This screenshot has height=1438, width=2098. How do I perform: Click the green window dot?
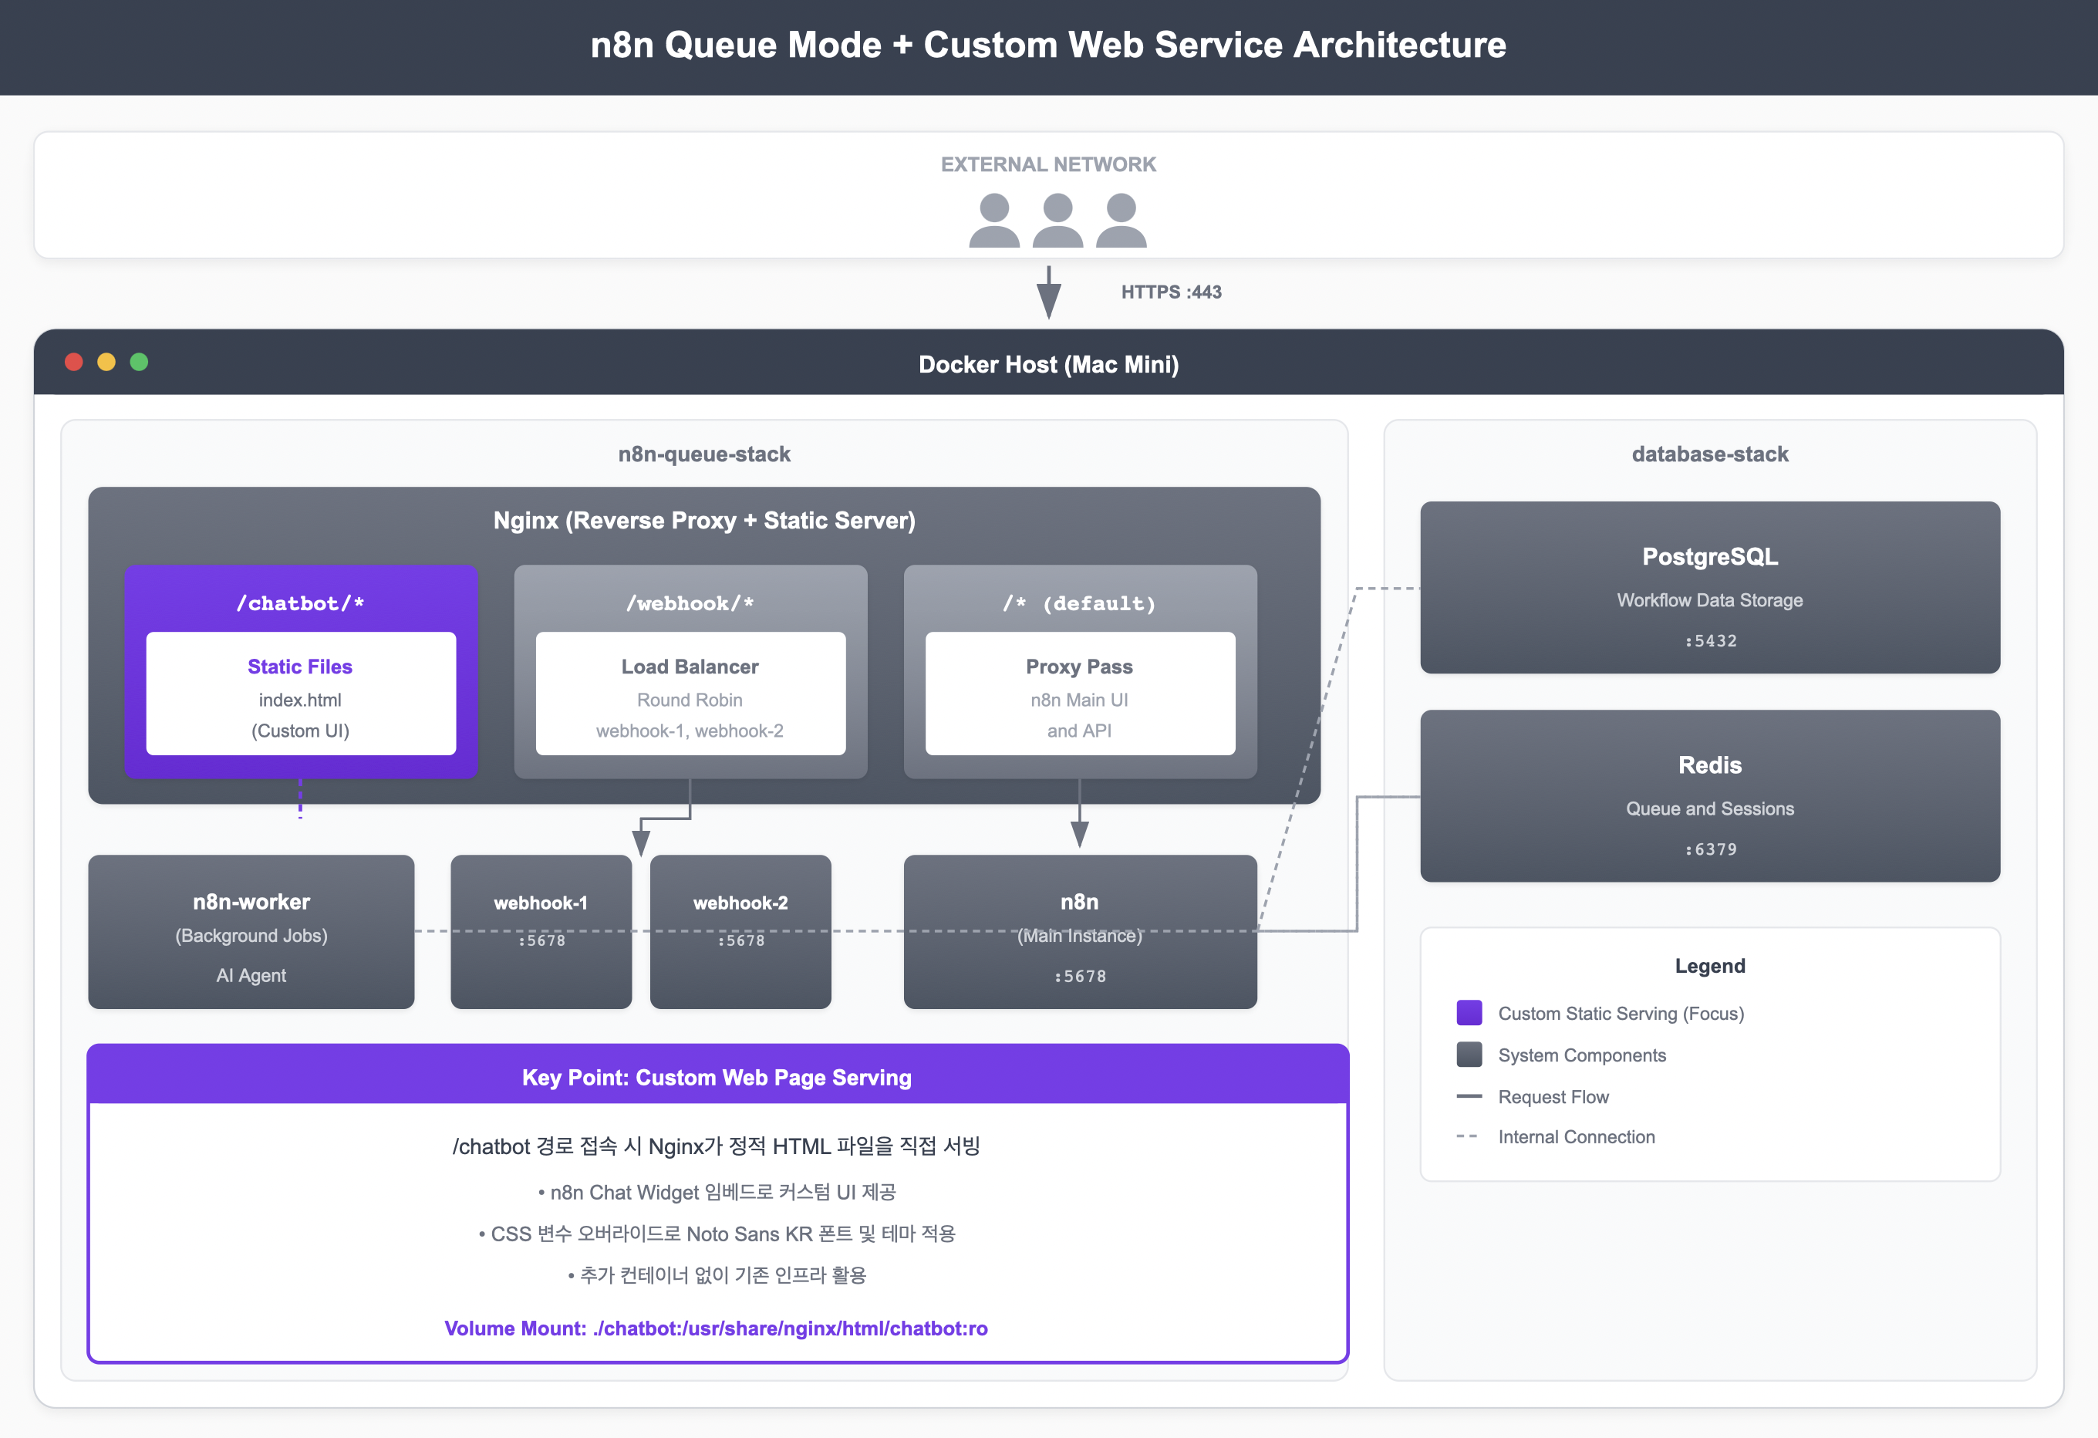(x=139, y=362)
